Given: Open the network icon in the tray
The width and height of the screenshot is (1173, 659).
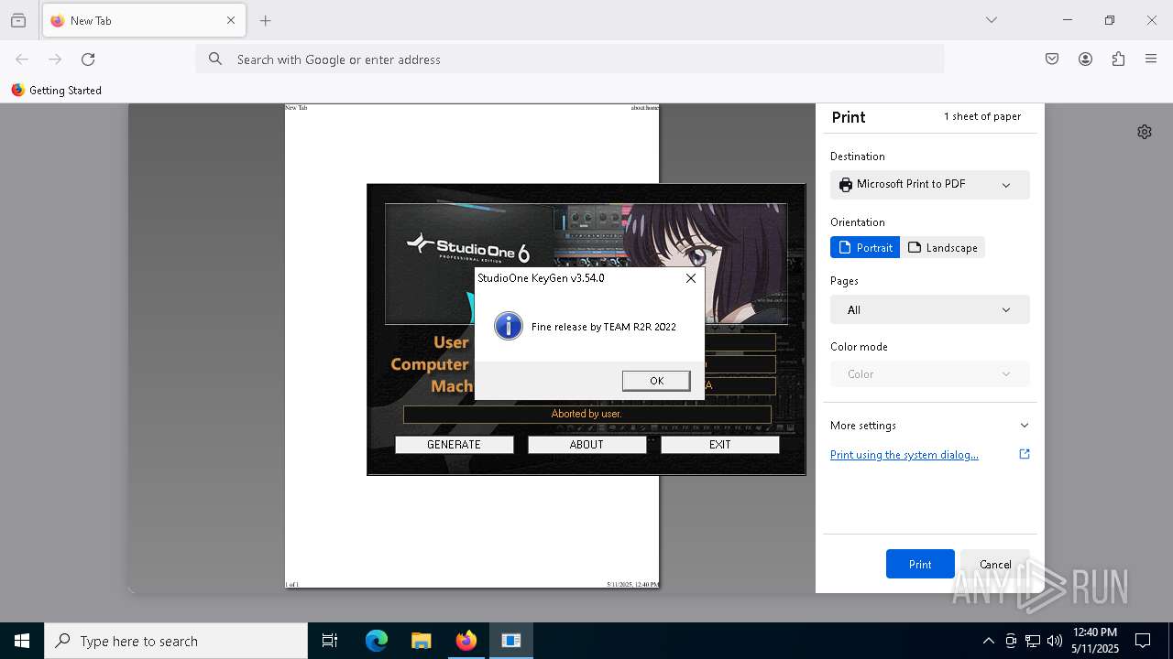Looking at the screenshot, I should point(1033,641).
